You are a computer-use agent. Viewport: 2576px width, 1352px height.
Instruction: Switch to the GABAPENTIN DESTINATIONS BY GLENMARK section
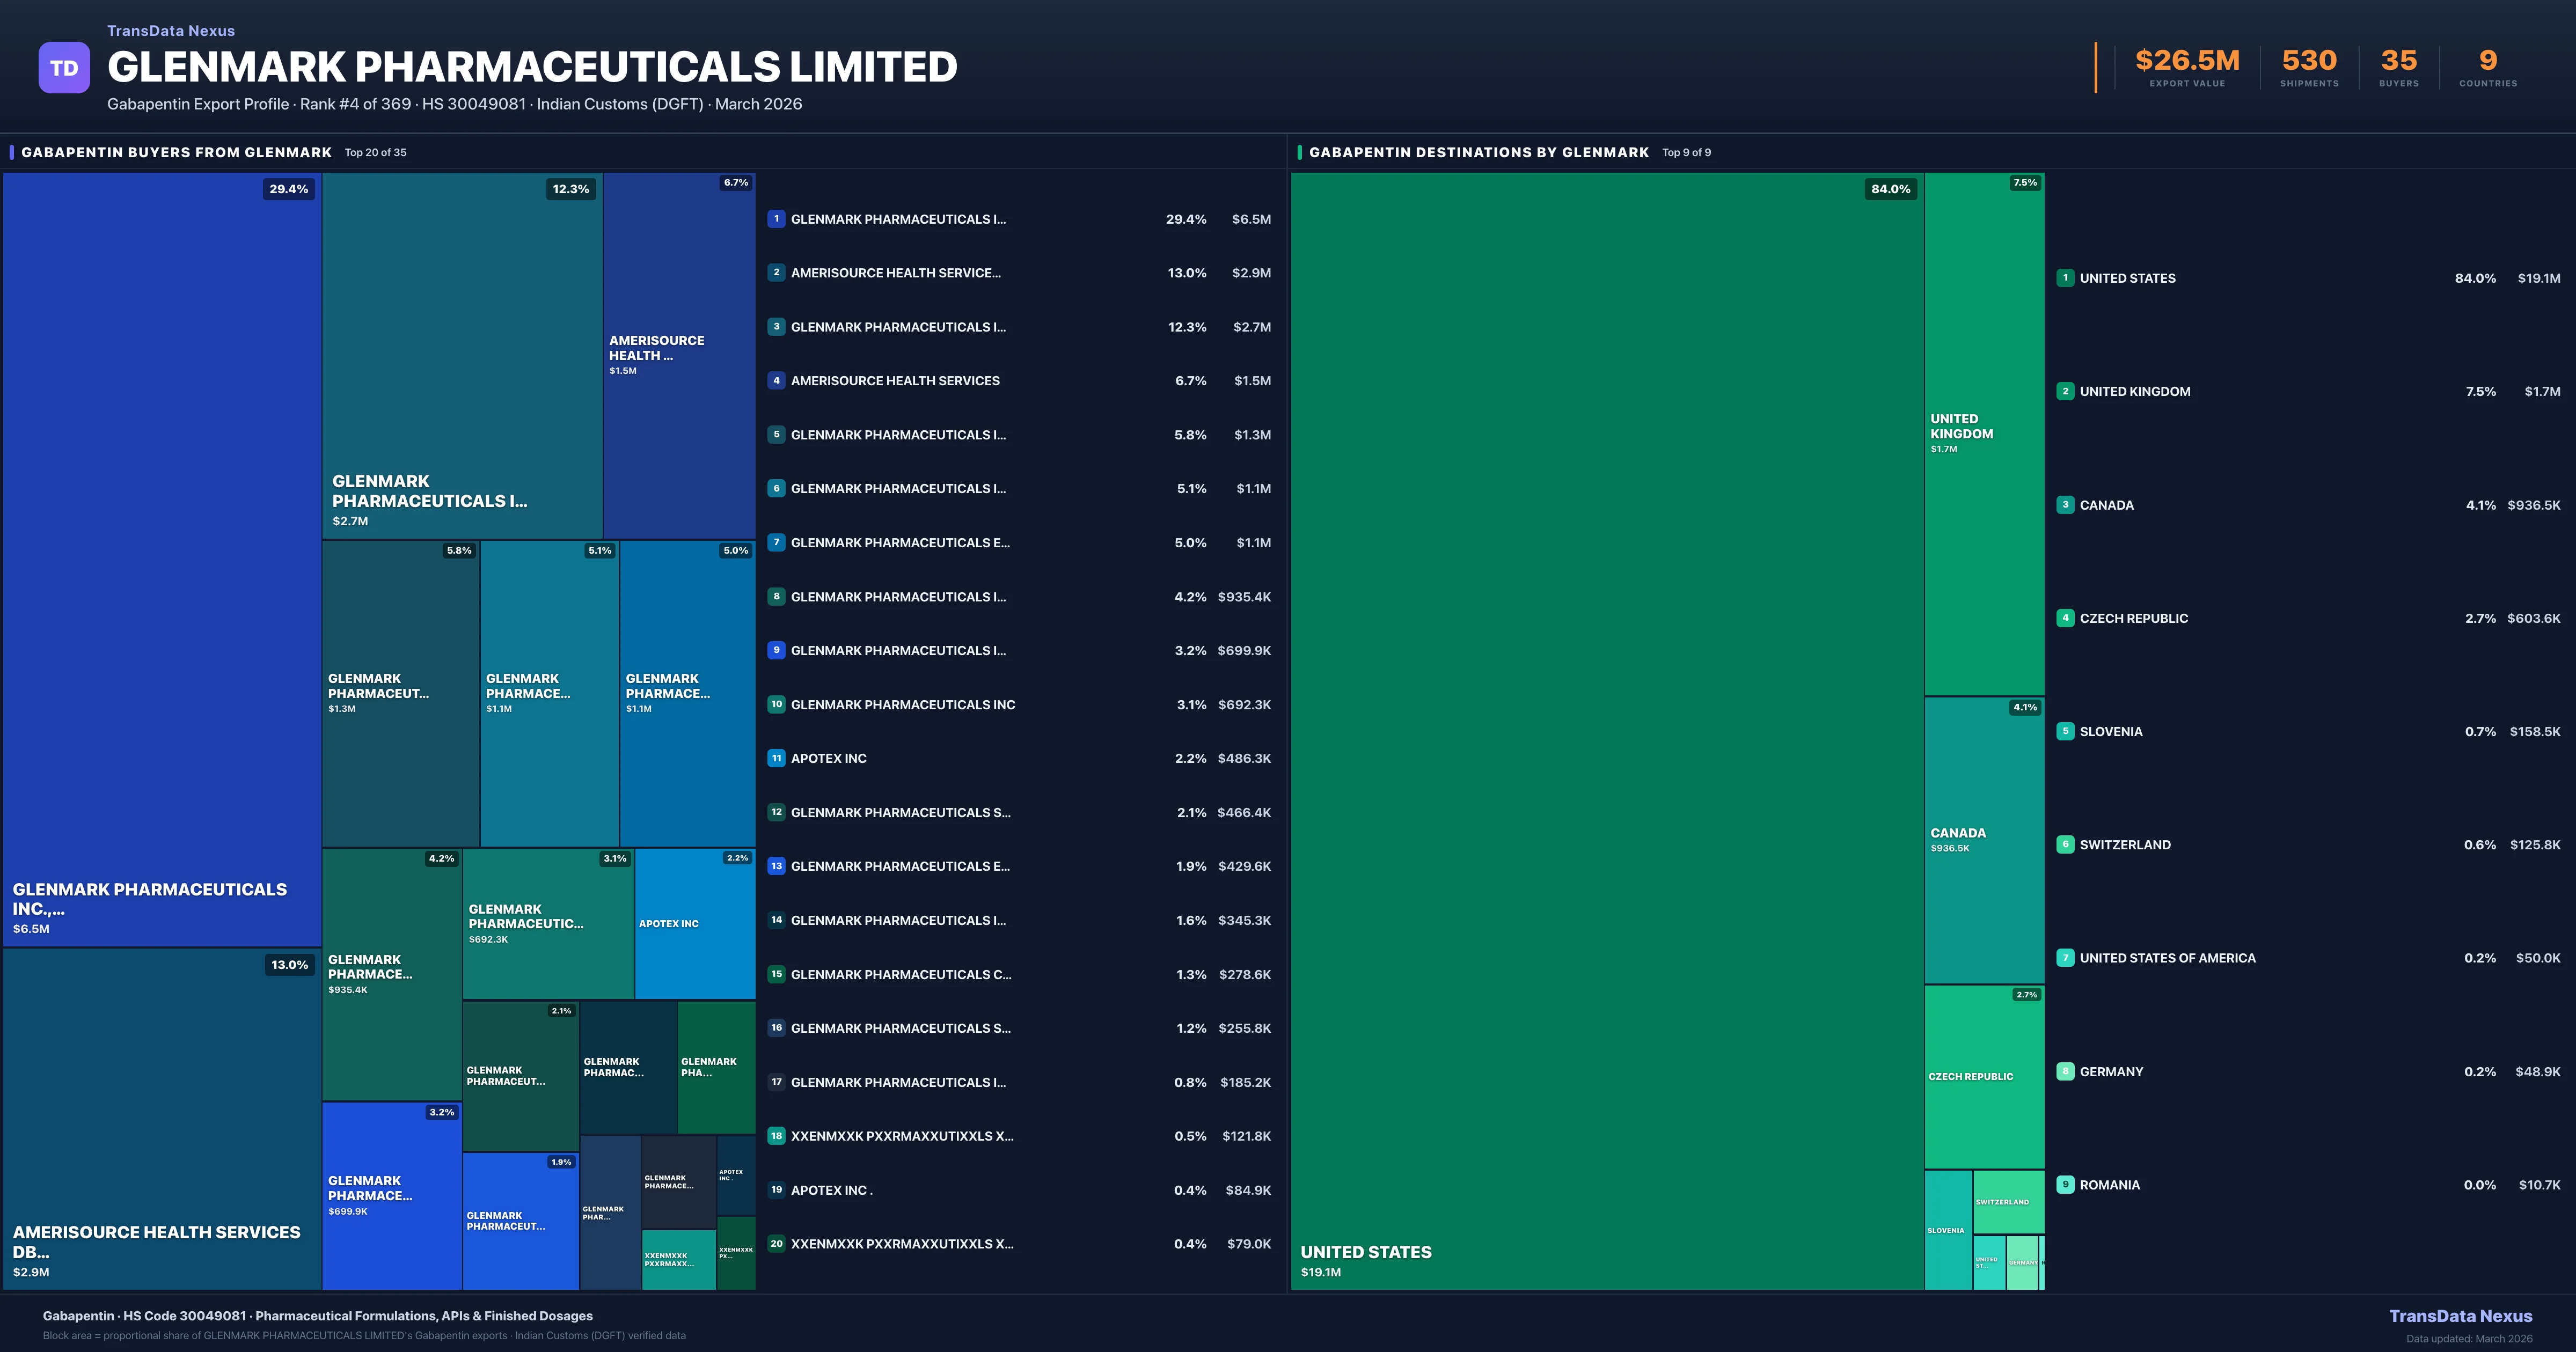1480,152
